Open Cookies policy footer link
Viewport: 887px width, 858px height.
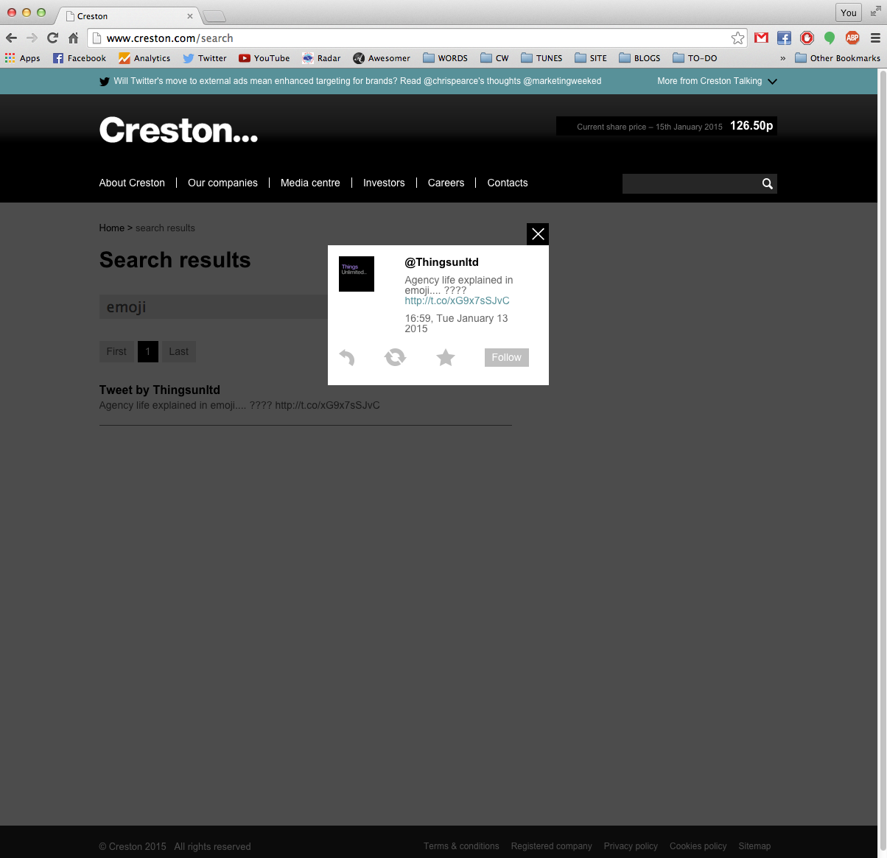click(x=698, y=846)
